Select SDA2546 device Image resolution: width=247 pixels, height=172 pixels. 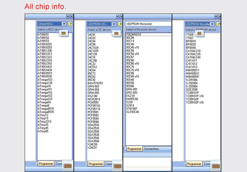point(93,132)
